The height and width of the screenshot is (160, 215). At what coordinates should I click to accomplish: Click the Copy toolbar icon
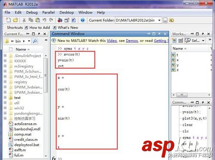[x=31, y=20]
